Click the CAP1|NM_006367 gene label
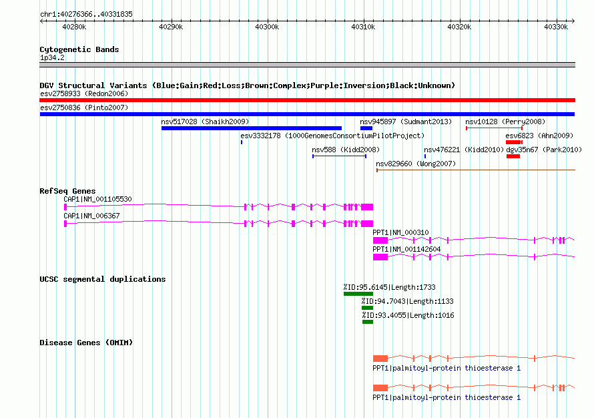The image size is (594, 418). [91, 216]
